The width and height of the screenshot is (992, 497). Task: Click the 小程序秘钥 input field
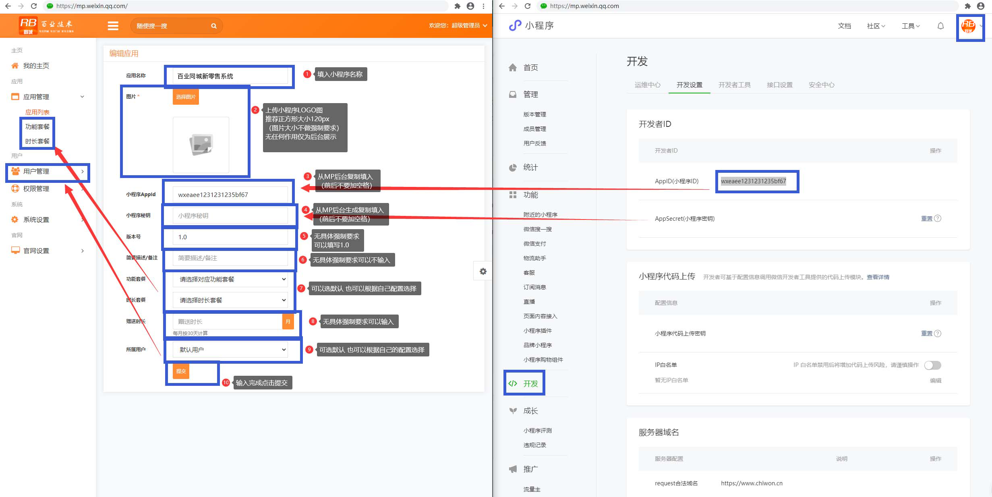click(230, 216)
